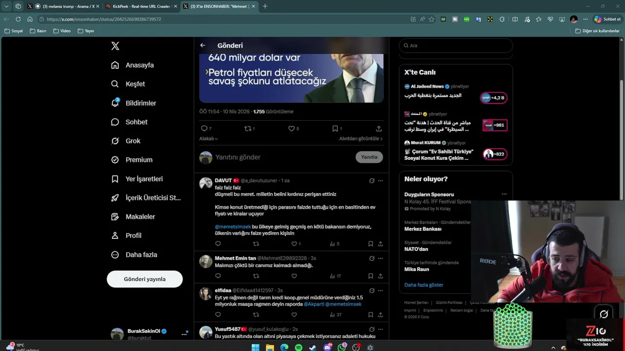Open Bildirimler notifications
The width and height of the screenshot is (625, 351).
pos(134,103)
